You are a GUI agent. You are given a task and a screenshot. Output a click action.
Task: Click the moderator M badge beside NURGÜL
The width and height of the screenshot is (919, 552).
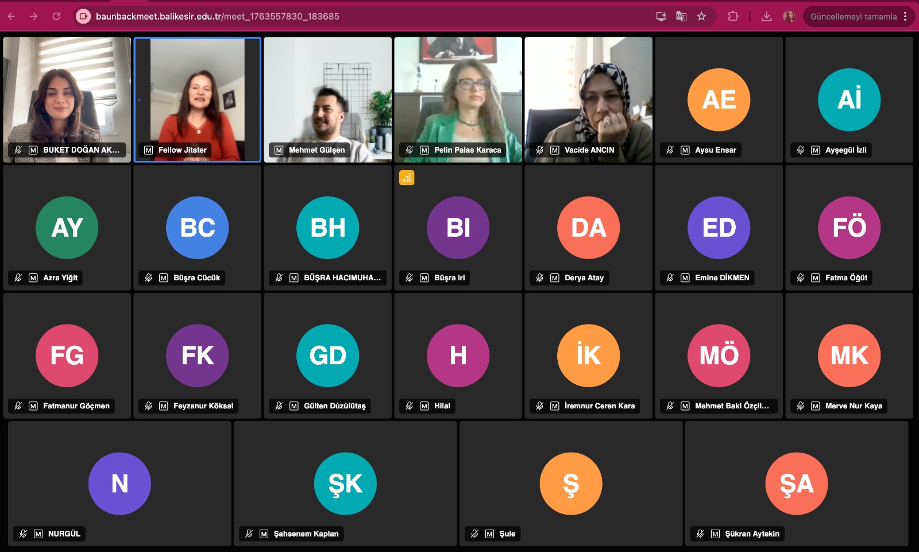tap(38, 534)
